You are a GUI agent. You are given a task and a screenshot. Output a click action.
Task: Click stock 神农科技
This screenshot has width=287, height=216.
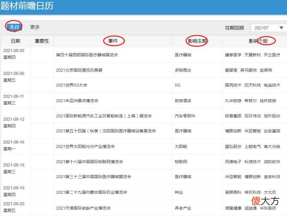(x=252, y=192)
